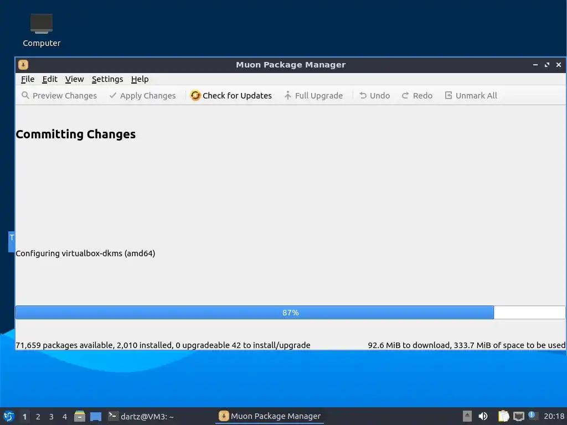Click the 87% progress bar

[x=290, y=313]
